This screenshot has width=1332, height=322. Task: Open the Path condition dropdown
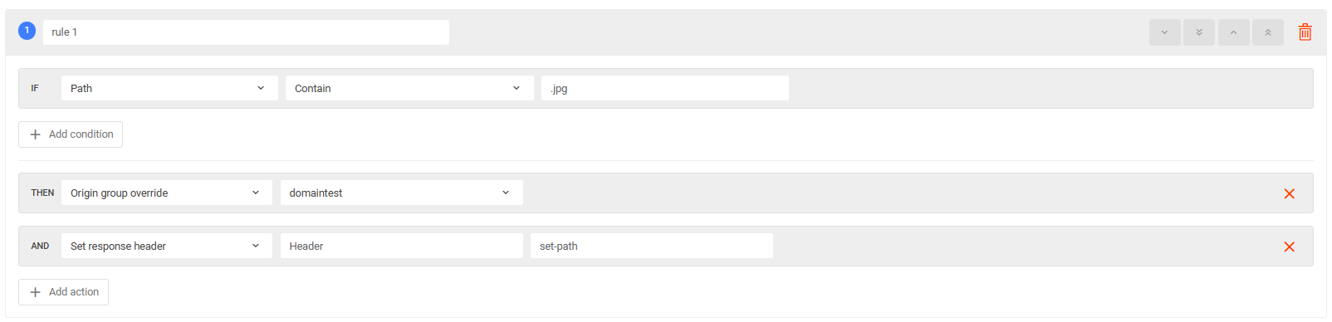tap(169, 88)
